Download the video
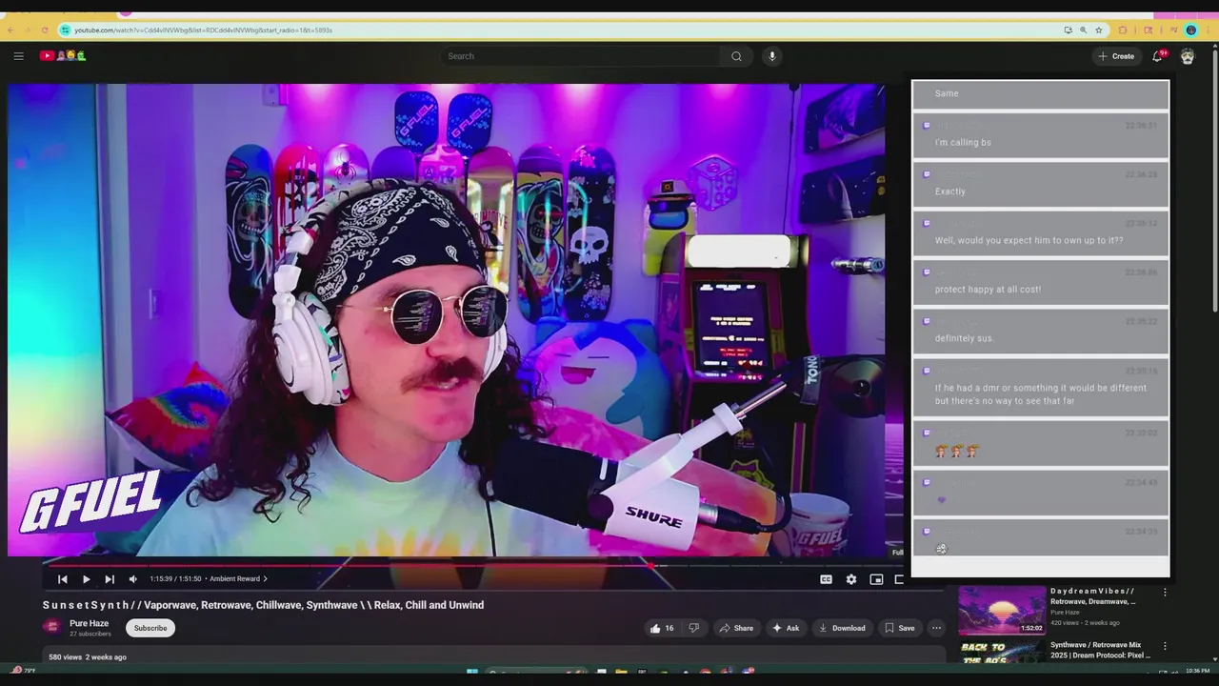This screenshot has height=686, width=1219. [x=842, y=628]
